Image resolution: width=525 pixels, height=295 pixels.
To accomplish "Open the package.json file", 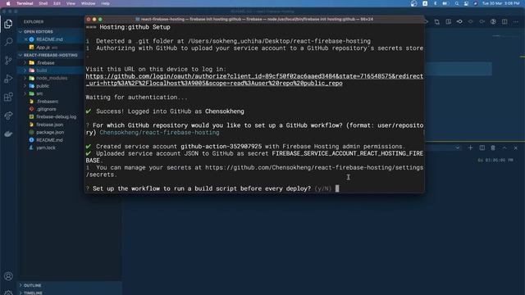I will 50,132.
